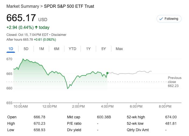Click the Disclaimer link
Screen dimensions: 189x136
coord(59,35)
